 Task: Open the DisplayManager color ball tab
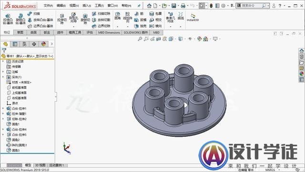pyautogui.click(x=43, y=44)
